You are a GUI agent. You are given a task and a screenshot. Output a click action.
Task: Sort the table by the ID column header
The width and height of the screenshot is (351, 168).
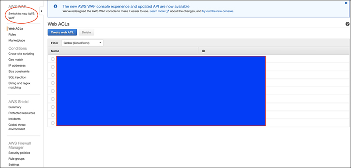tap(204, 51)
